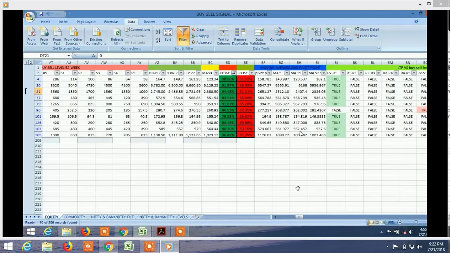Screen dimensions: 450x253
Task: Open filter dropdown for R2-R3 column
Action: tap(378, 73)
